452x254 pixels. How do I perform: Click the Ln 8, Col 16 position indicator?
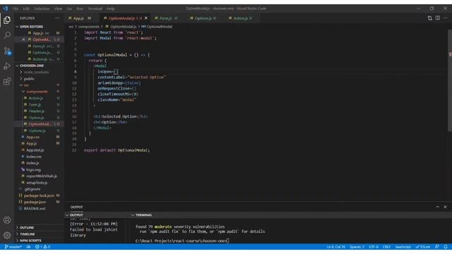336,247
